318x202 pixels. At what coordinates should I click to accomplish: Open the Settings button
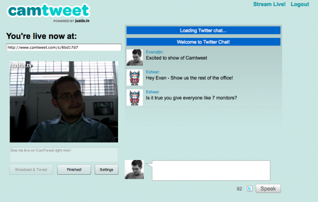point(107,170)
